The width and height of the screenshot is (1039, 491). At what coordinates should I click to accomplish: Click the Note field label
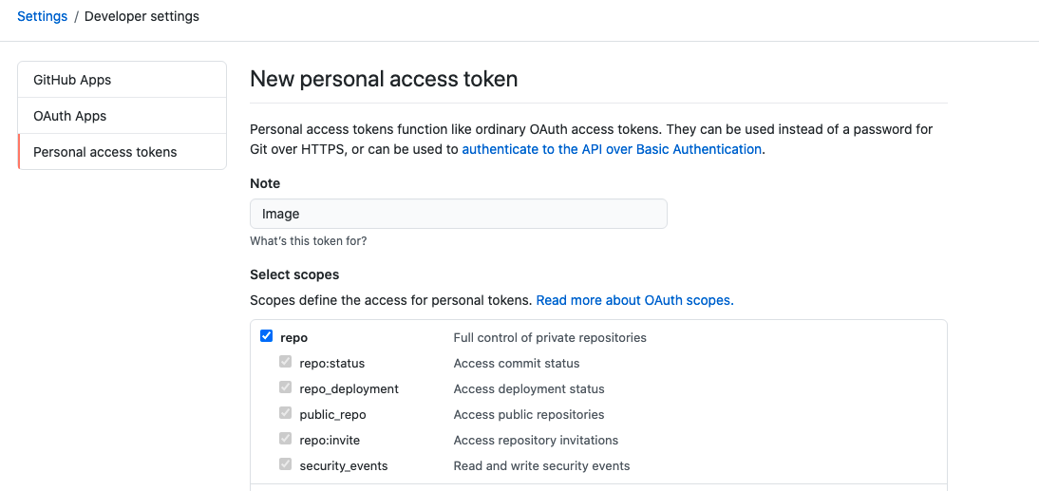point(265,183)
